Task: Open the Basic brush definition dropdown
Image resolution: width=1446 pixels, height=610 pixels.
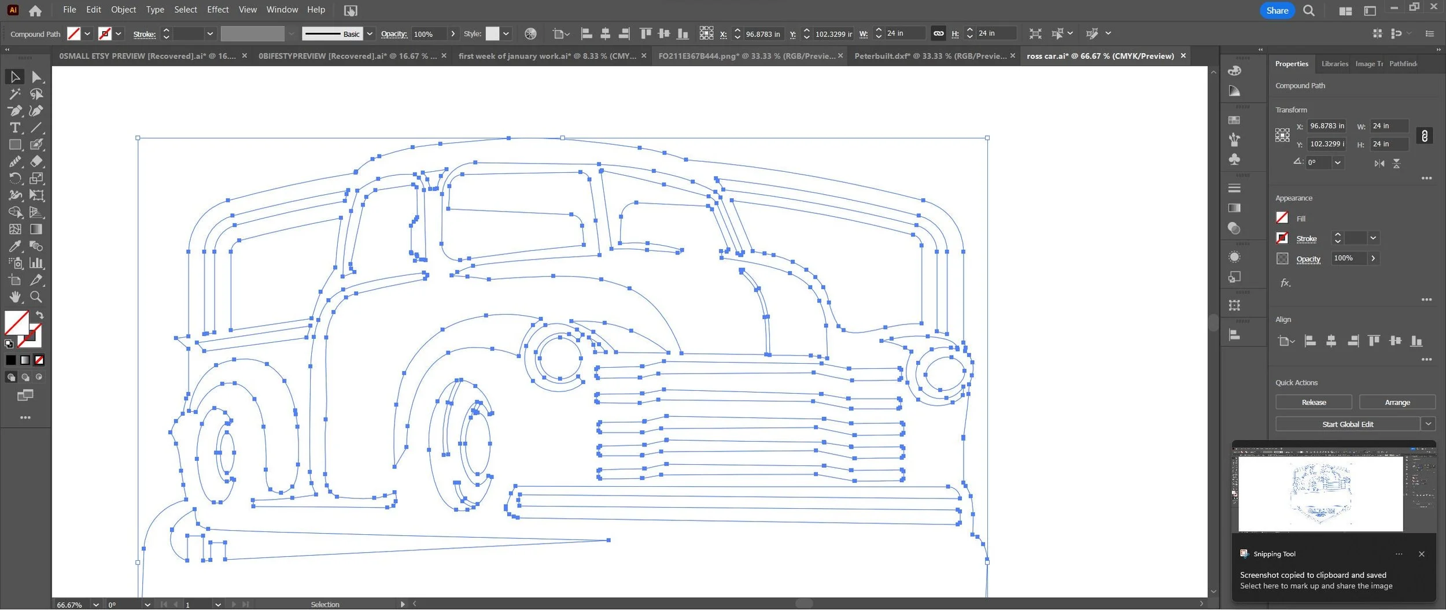Action: (370, 34)
